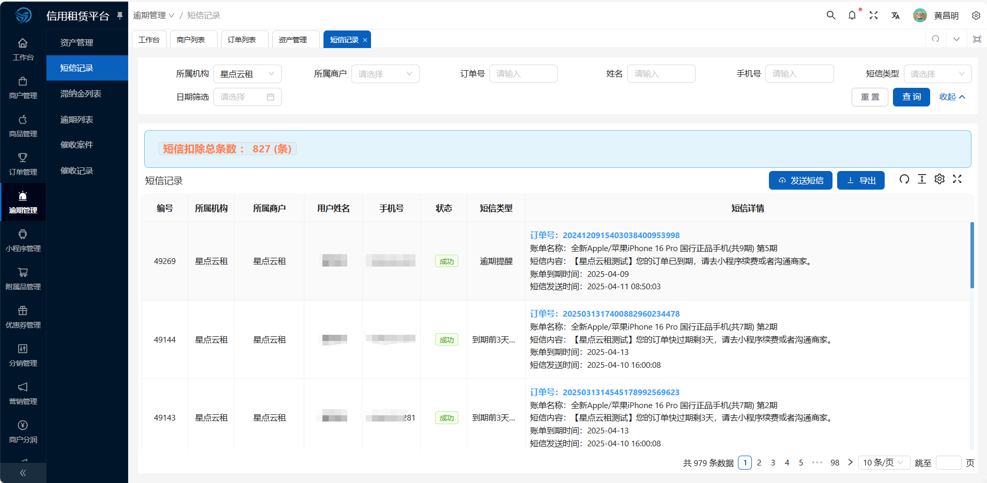Open 小程序管理 sidebar section
Image resolution: width=987 pixels, height=483 pixels.
click(23, 240)
